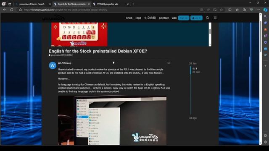269x151 pixels.
Task: Jump to 28 Jan at timeline top
Action: [193, 63]
